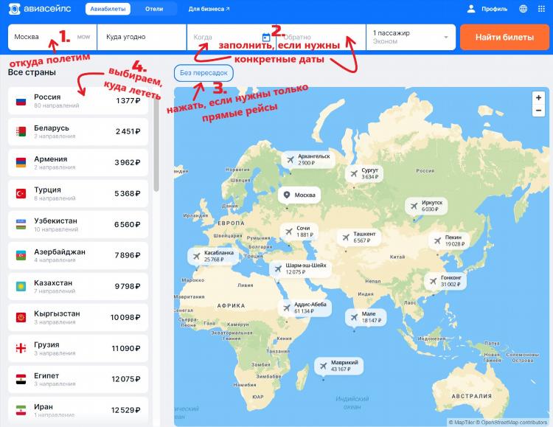553x427 pixels.
Task: Click the Georgia flag icon
Action: tap(21, 348)
